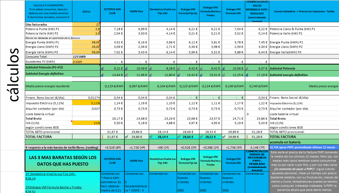Select the Días facturados input cell with 27
Image resolution: width=339 pixels, height=193 pixels.
[x=86, y=25]
